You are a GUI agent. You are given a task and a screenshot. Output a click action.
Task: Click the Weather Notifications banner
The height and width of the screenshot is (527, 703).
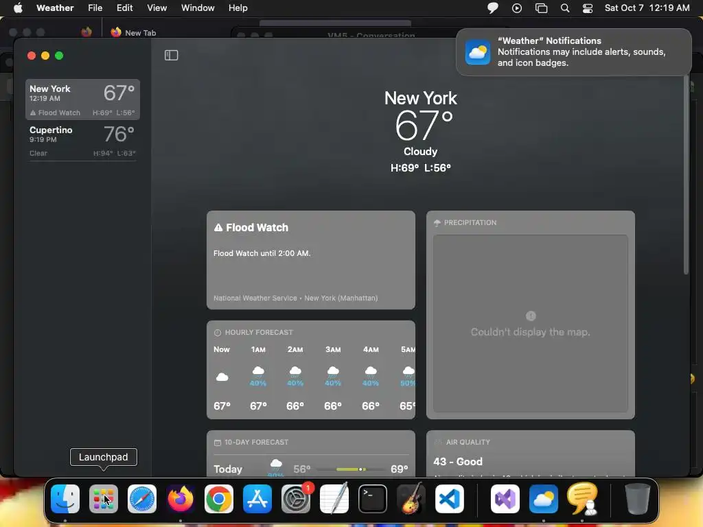[573, 52]
